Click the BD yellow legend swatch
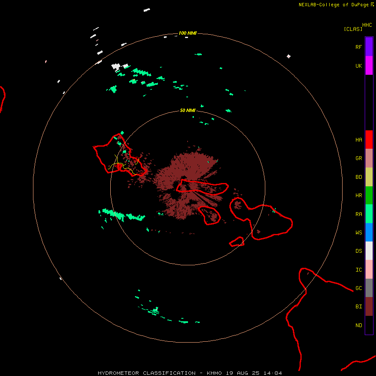Image resolution: width=376 pixels, height=376 pixels. (369, 177)
